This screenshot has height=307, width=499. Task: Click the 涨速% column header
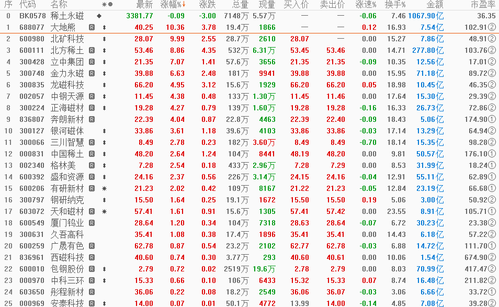pyautogui.click(x=366, y=5)
